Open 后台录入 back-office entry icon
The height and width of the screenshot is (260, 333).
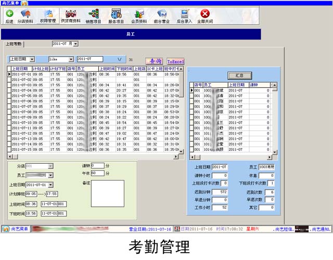pos(185,14)
